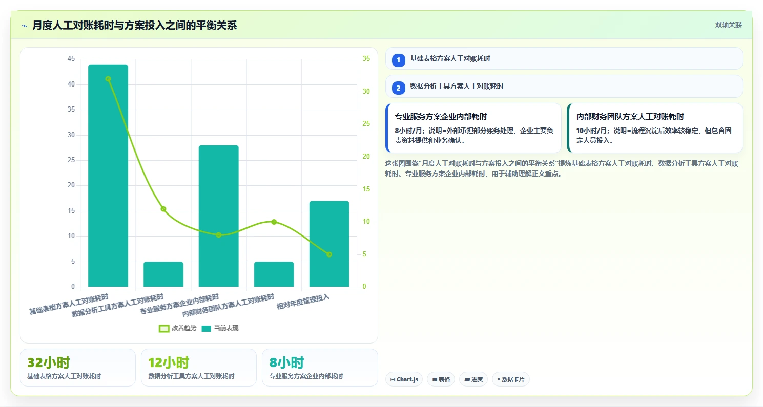The image size is (763, 407).
Task: Click the bar for 专业服务方案企业内部耗时
Action: coord(219,216)
